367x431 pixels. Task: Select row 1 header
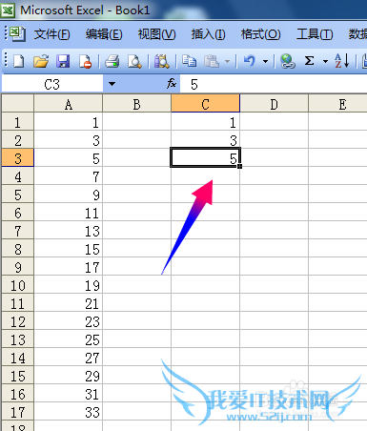point(17,122)
